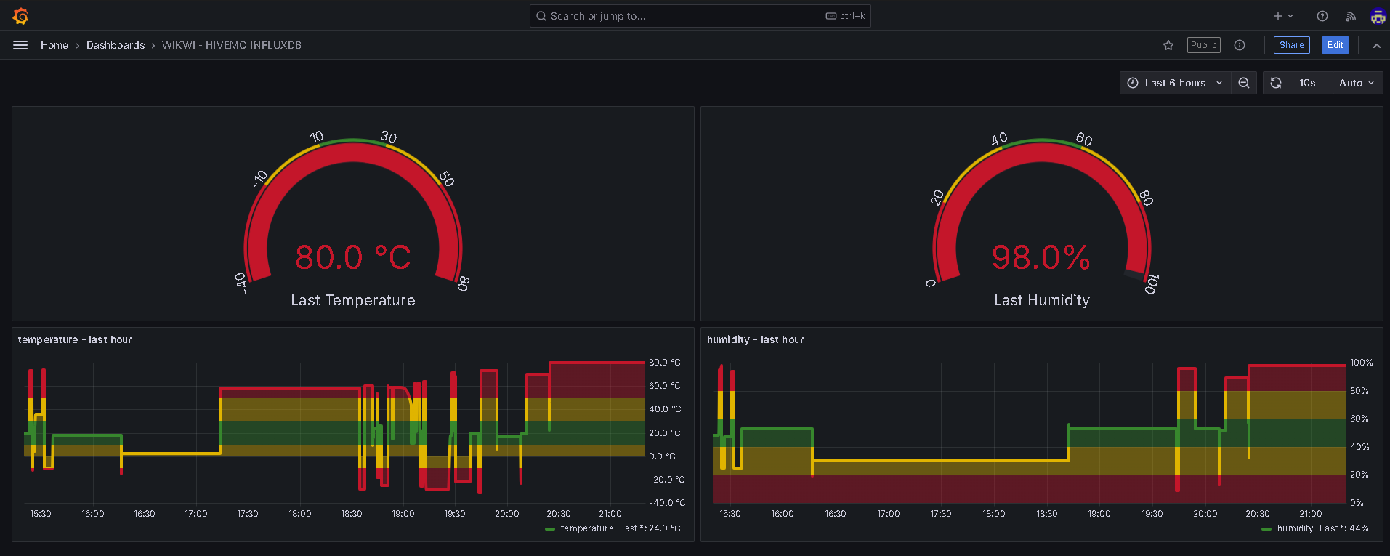Toggle the humidity series in legend
Viewport: 1390px width, 556px height.
(1295, 528)
